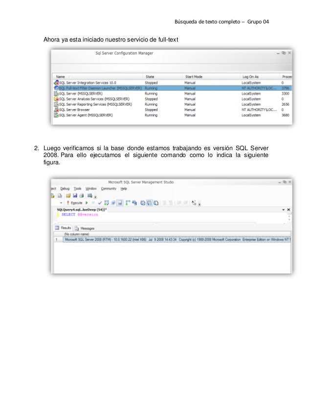Open the top toolbar overflow arrow

(x=95, y=197)
